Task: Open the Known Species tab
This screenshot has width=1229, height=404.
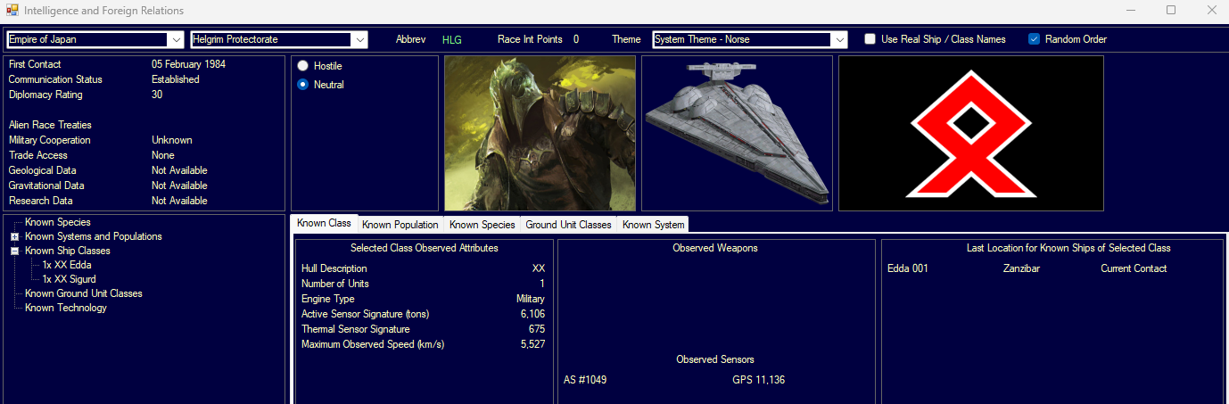Action: [483, 225]
